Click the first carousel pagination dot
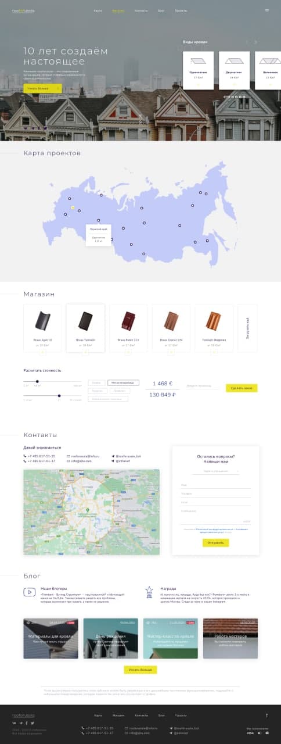 227,96
